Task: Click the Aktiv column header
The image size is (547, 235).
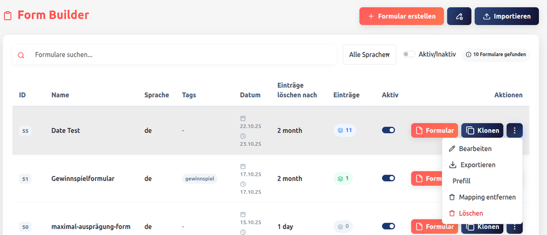Action: (x=390, y=95)
